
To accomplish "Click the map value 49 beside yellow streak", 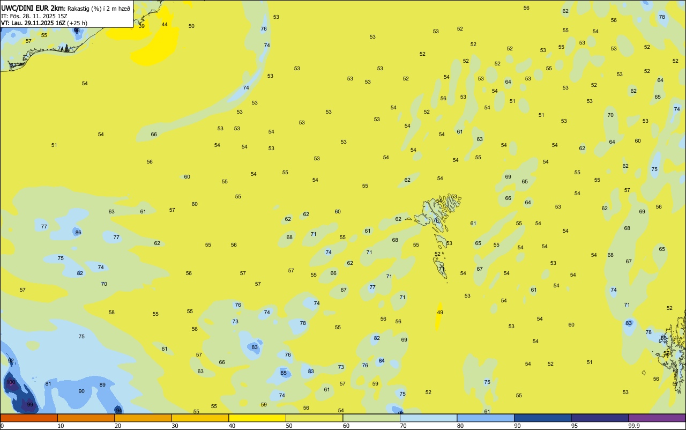I will pos(440,313).
